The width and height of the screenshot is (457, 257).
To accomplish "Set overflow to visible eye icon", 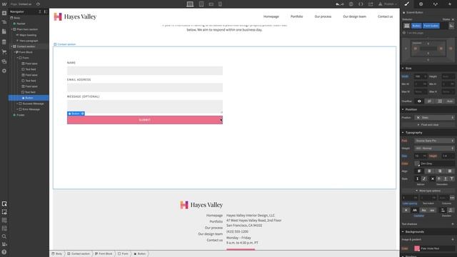I will (419, 101).
